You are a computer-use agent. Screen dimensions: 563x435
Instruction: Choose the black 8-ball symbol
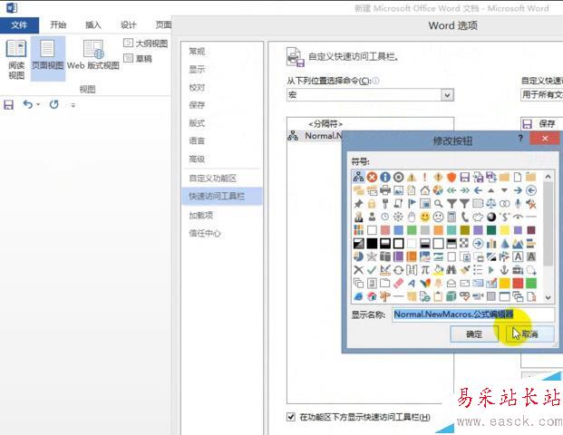490,217
